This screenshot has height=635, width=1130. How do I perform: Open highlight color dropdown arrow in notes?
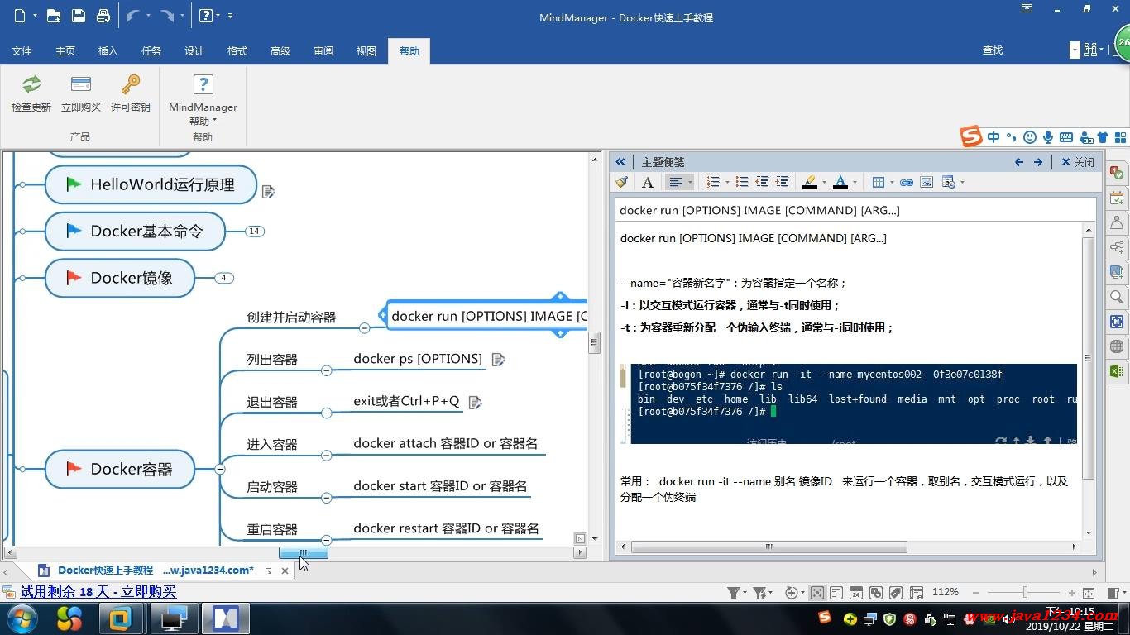823,182
